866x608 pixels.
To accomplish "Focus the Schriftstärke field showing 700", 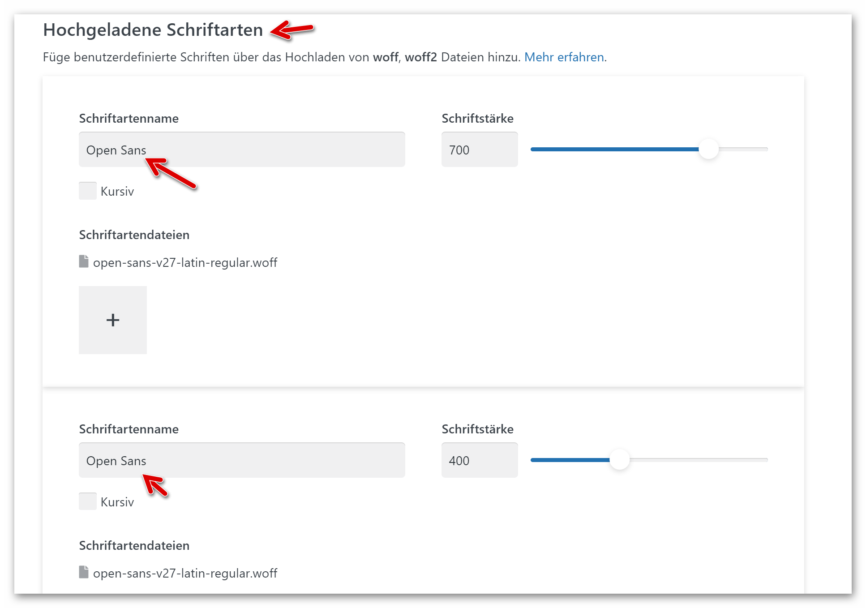I will pos(479,150).
